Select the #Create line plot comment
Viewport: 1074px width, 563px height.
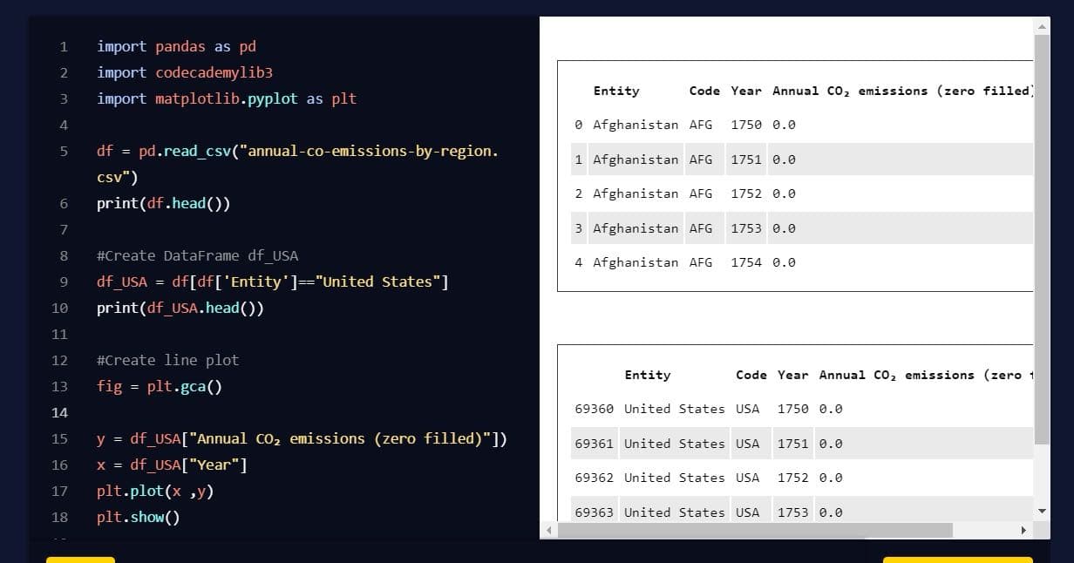click(x=167, y=360)
